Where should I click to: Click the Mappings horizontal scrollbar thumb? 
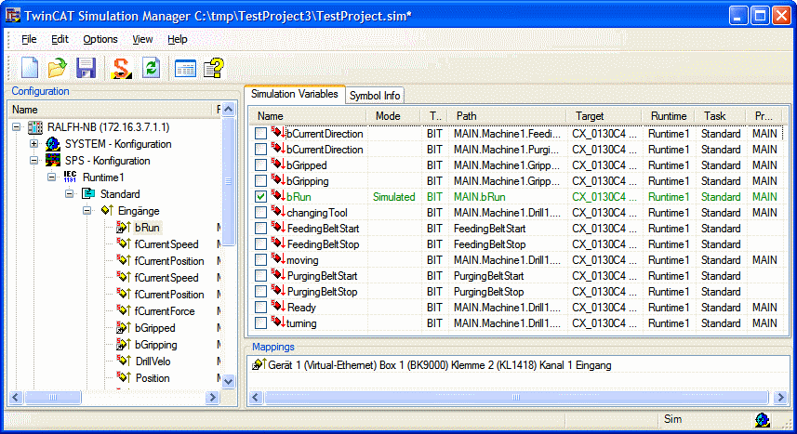click(x=515, y=397)
